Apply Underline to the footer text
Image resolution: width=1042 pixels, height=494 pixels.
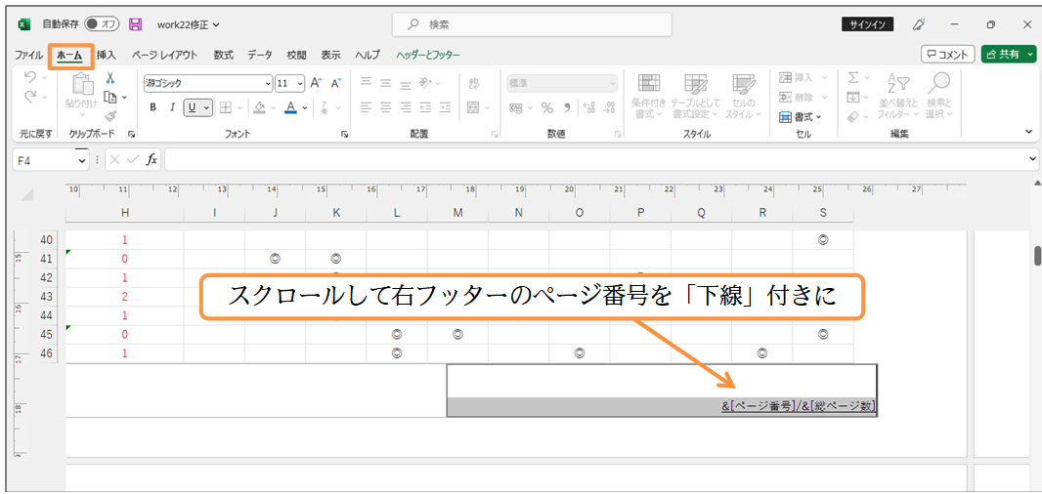pyautogui.click(x=193, y=106)
